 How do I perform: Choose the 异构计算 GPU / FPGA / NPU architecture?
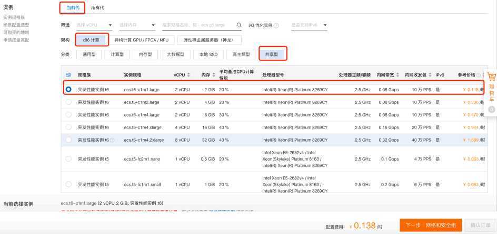tap(142, 40)
